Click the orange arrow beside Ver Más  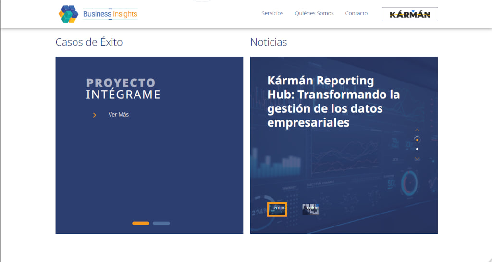tap(95, 115)
